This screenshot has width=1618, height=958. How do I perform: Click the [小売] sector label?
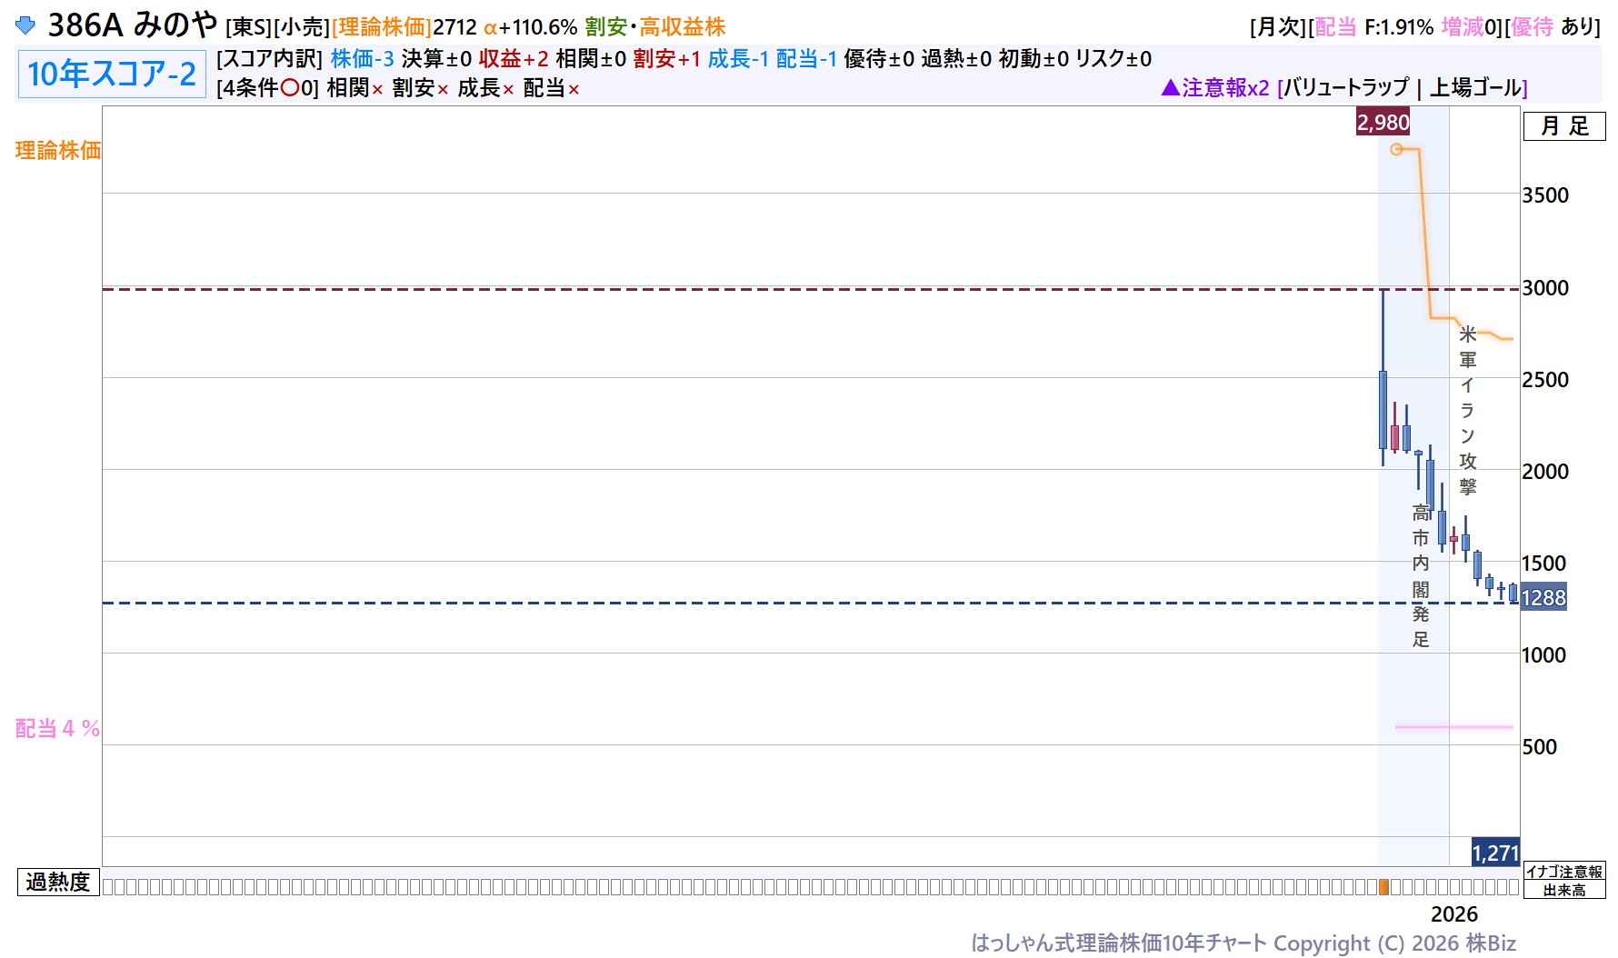(x=302, y=27)
